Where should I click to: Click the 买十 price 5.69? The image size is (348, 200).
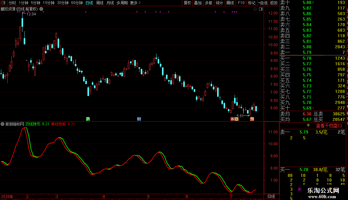[x=307, y=108]
